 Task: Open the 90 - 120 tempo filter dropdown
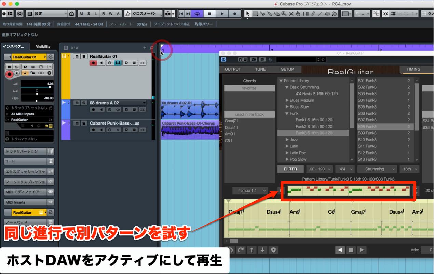[319, 169]
